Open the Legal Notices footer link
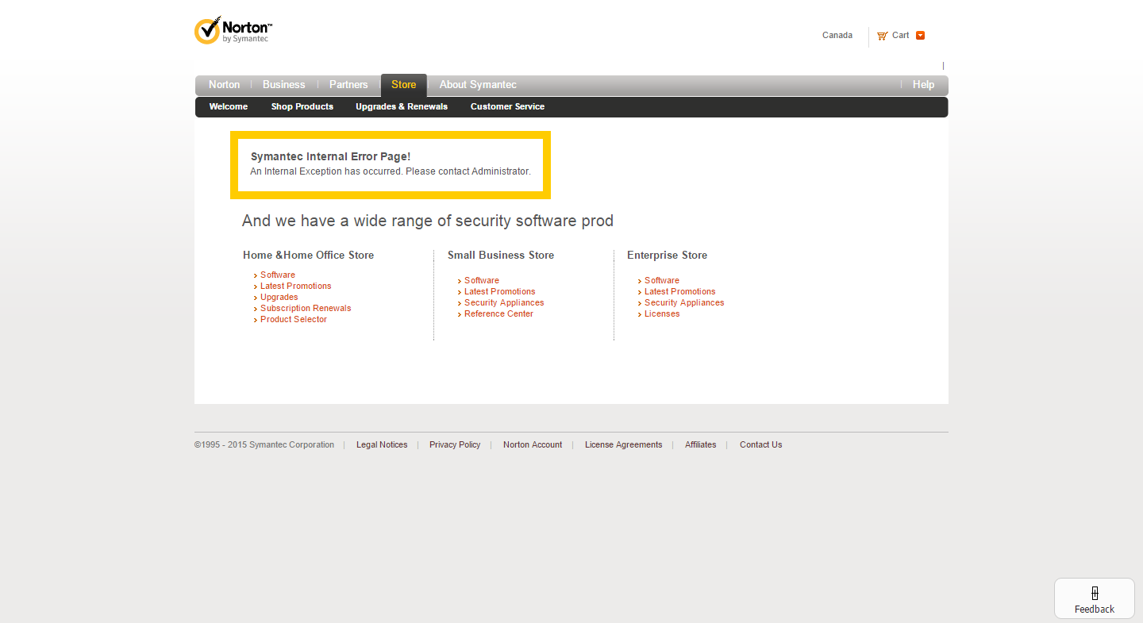The height and width of the screenshot is (623, 1143). pos(382,444)
